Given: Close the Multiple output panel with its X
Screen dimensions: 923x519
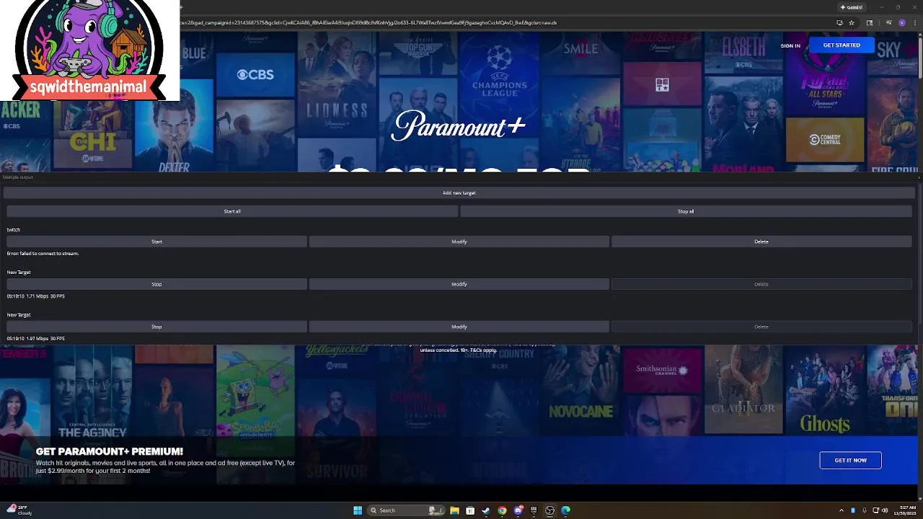Looking at the screenshot, I should coord(919,177).
